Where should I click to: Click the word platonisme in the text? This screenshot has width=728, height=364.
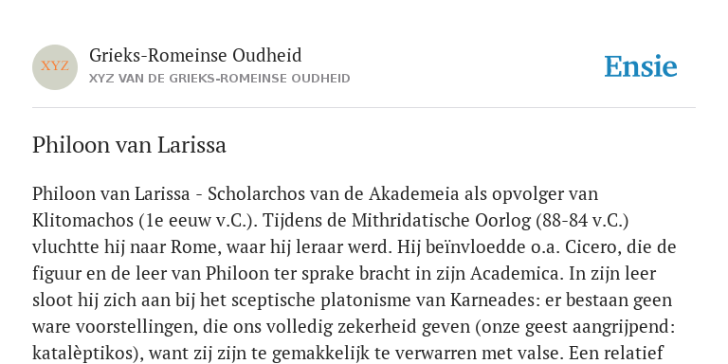point(365,300)
